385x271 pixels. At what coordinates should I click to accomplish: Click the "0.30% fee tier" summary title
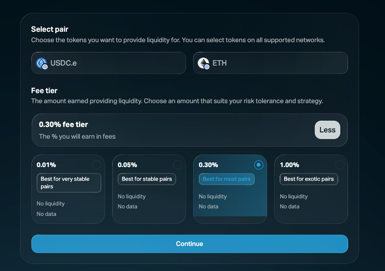(x=64, y=124)
